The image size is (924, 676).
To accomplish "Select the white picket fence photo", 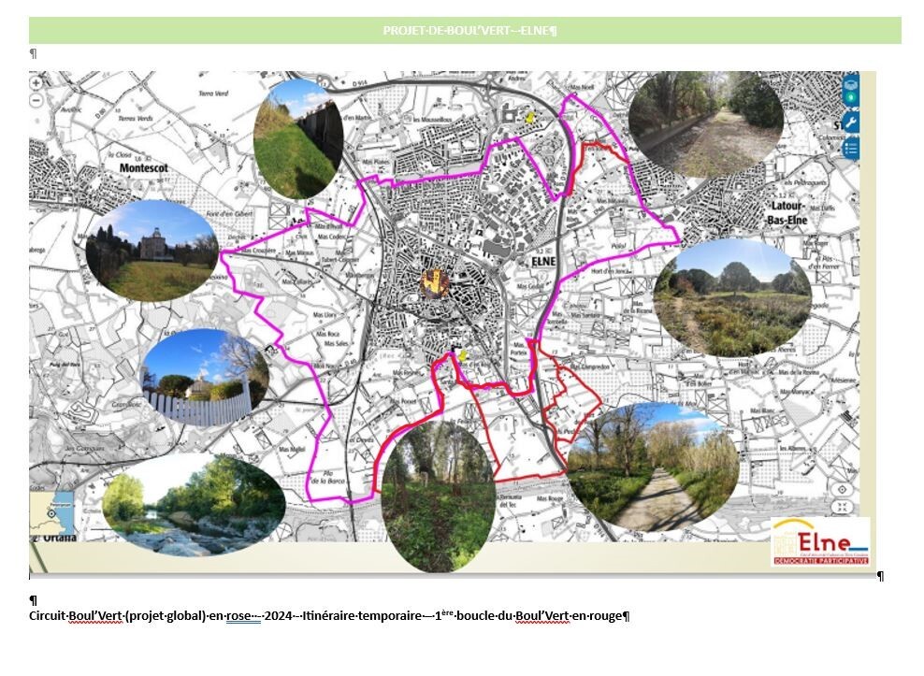I will coord(205,377).
